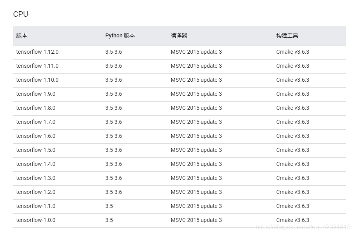Click Cmake v3.6.3 in tensorflow-1.8.0 row
The image size is (354, 234).
click(x=292, y=108)
